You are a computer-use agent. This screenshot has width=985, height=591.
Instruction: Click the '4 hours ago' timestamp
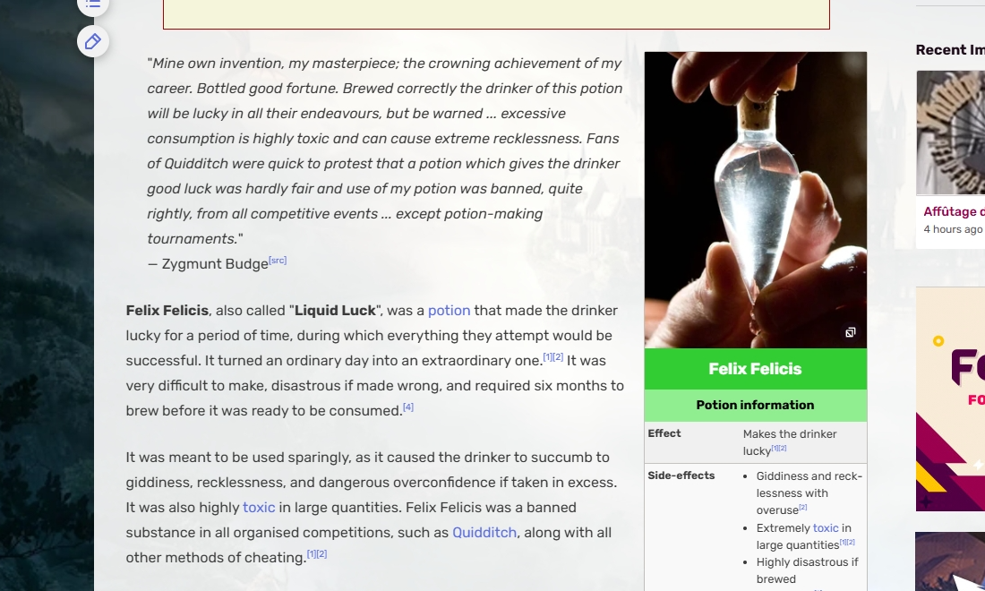953,229
